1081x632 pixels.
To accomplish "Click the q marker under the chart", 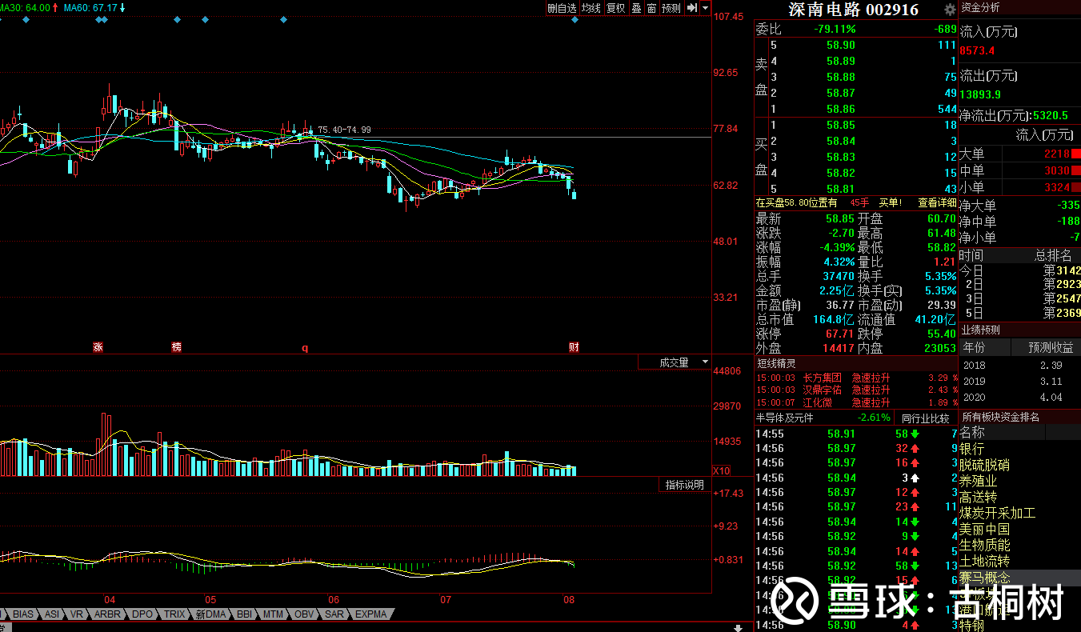I will click(304, 348).
